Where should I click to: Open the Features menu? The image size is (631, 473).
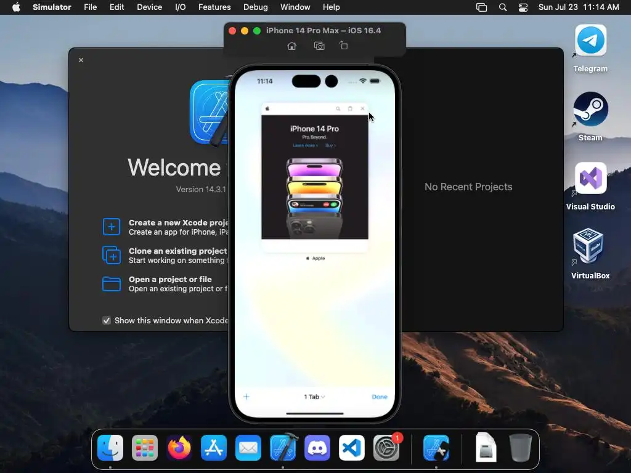pyautogui.click(x=214, y=7)
